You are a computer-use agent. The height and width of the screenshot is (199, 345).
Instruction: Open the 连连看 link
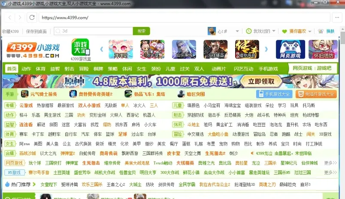(x=26, y=125)
